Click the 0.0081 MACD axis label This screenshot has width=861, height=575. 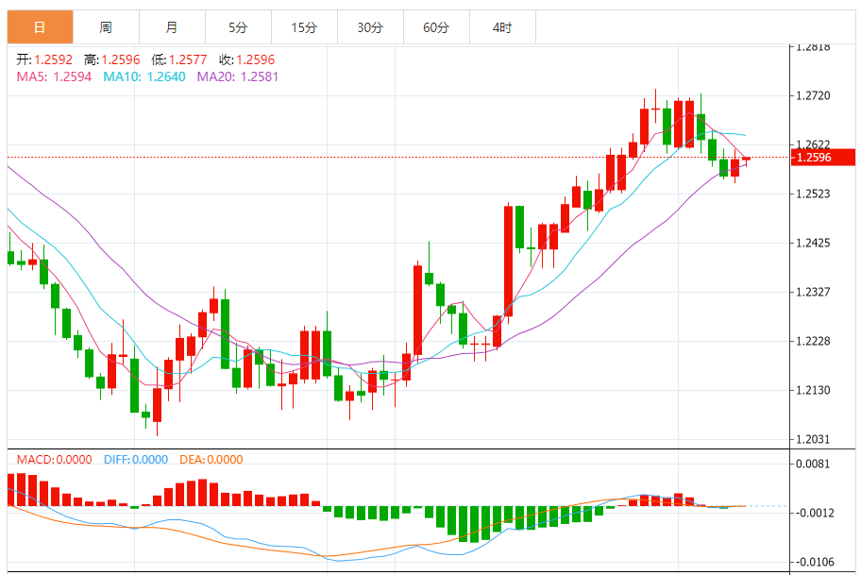(x=813, y=465)
